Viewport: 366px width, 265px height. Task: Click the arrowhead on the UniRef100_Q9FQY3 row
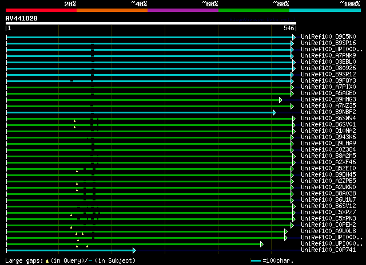tap(292, 81)
